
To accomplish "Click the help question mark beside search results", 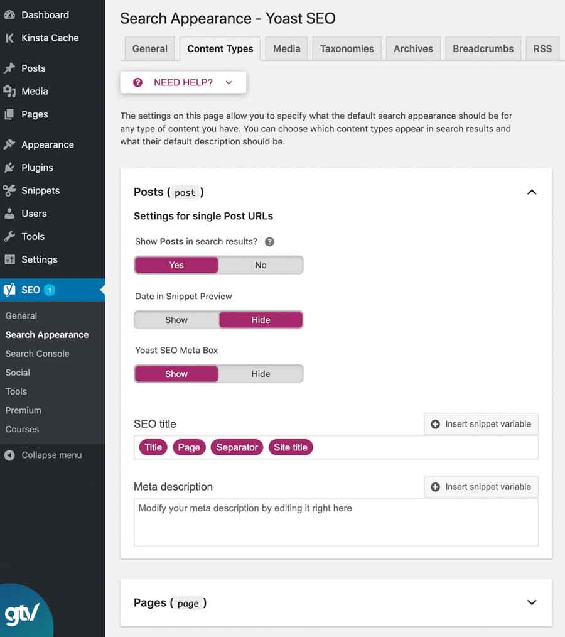I will click(270, 242).
